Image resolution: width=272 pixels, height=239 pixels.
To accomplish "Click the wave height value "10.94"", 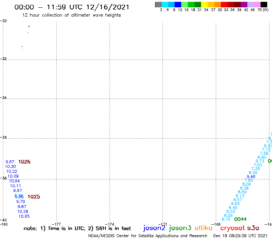I will [x=14, y=181].
